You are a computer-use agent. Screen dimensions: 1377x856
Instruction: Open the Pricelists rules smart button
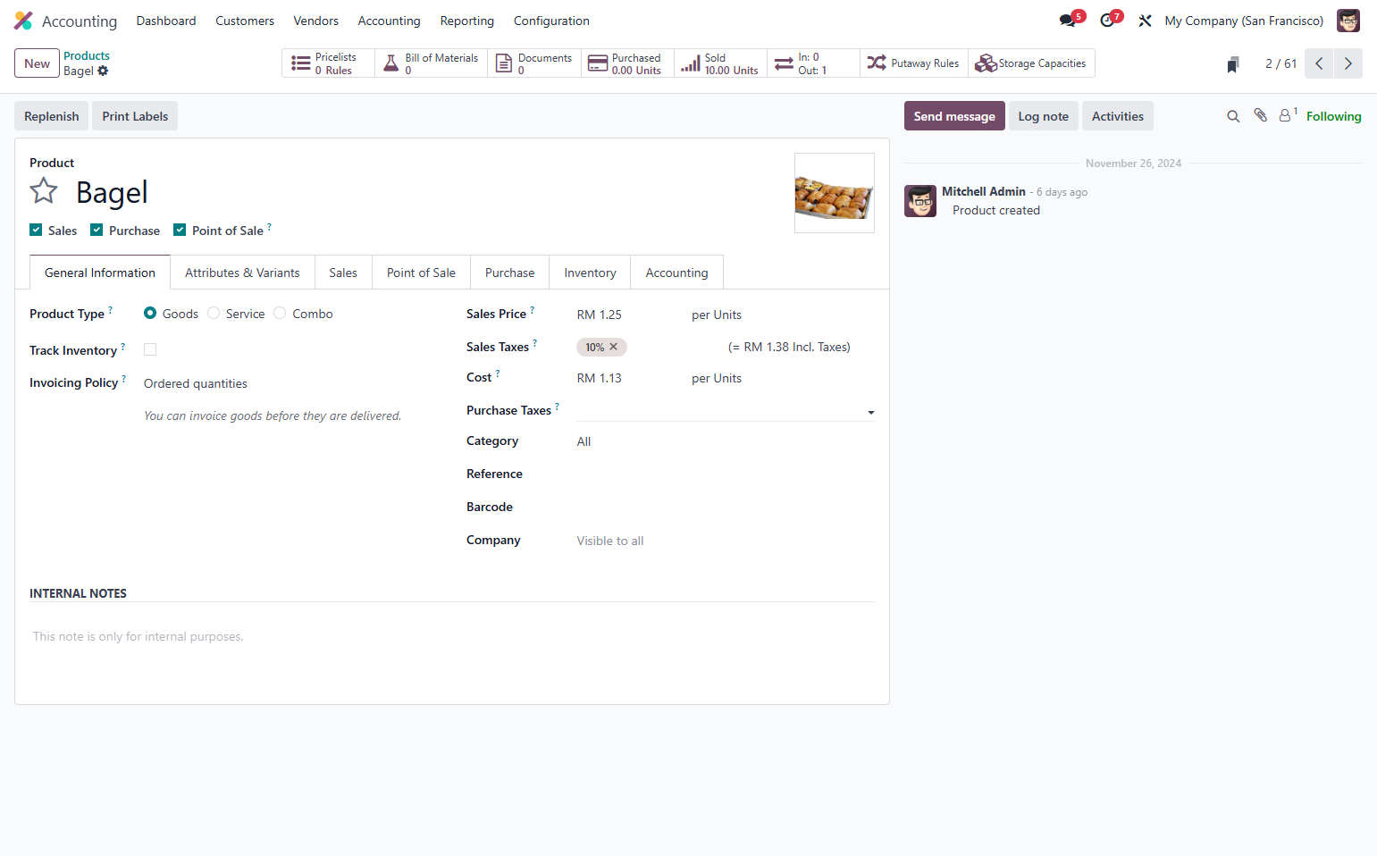(x=328, y=63)
